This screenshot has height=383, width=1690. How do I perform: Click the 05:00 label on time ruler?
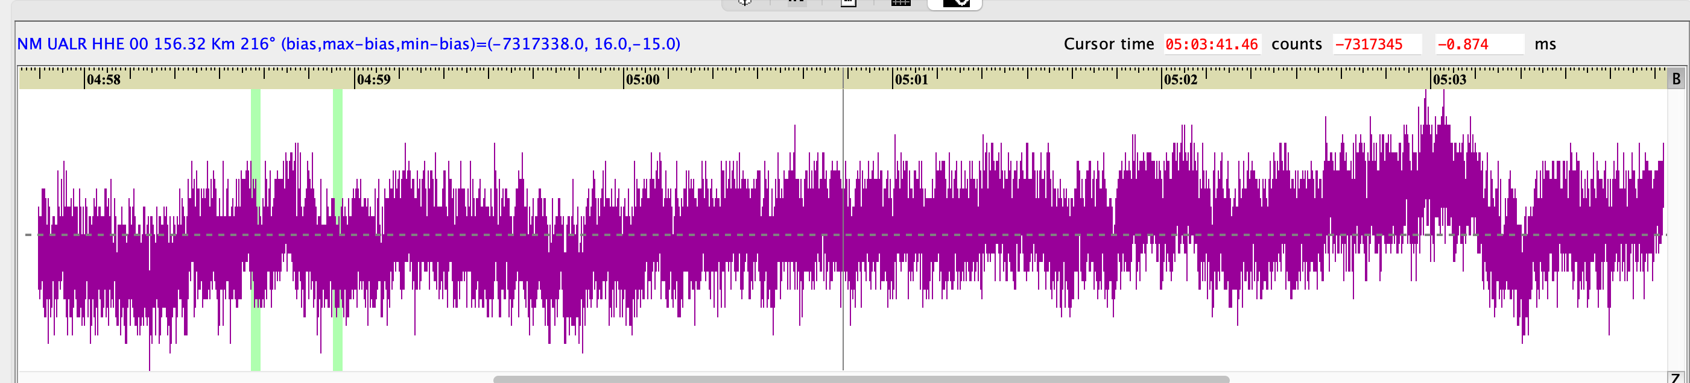pos(642,80)
